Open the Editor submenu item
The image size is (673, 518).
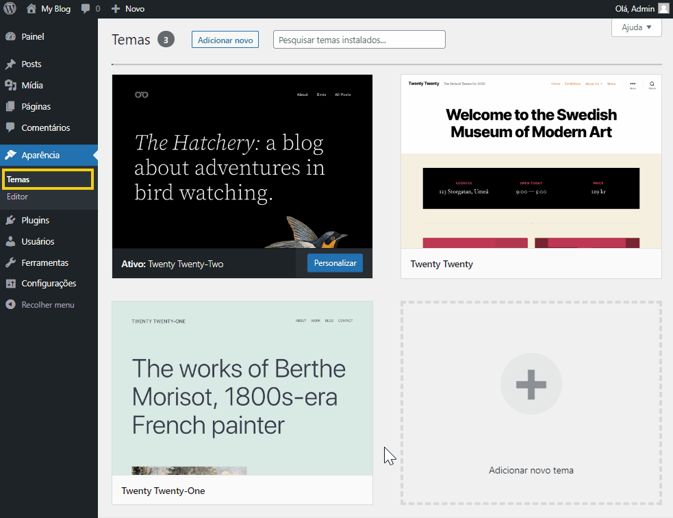click(x=17, y=196)
